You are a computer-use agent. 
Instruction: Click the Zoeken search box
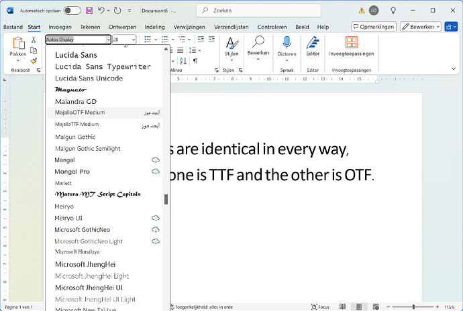pyautogui.click(x=258, y=11)
